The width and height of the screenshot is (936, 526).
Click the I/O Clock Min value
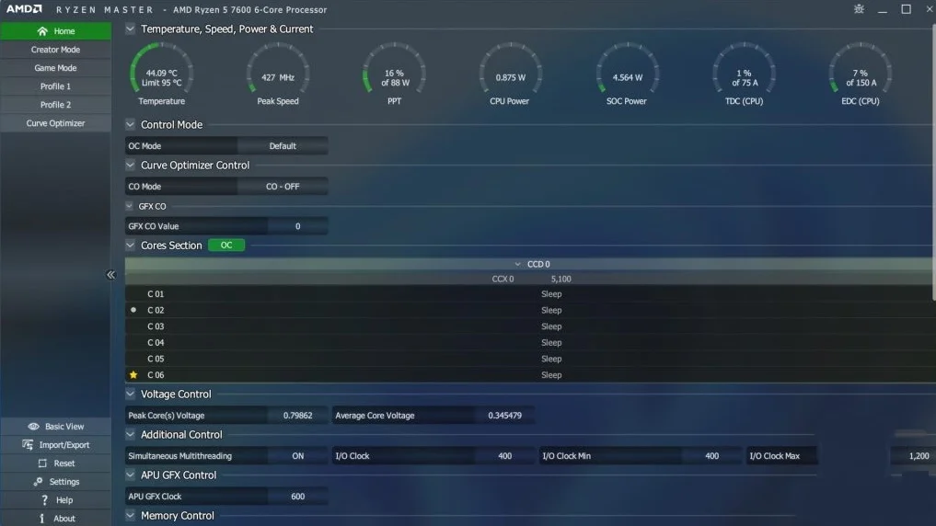coord(711,456)
